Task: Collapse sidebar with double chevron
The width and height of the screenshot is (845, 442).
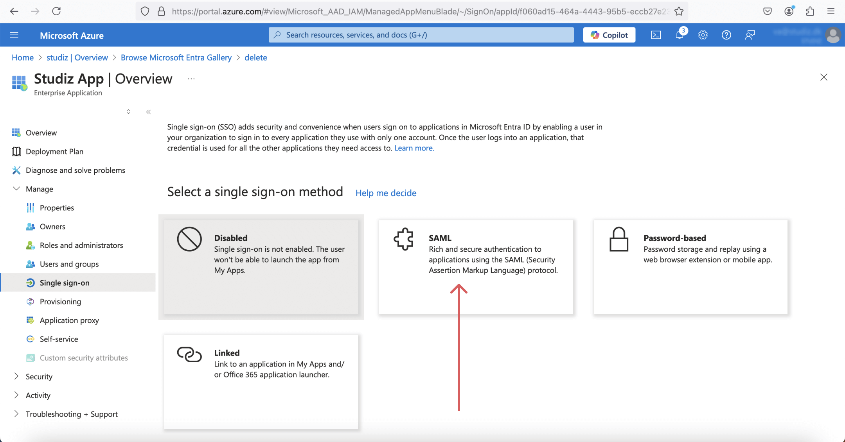Action: (x=148, y=112)
